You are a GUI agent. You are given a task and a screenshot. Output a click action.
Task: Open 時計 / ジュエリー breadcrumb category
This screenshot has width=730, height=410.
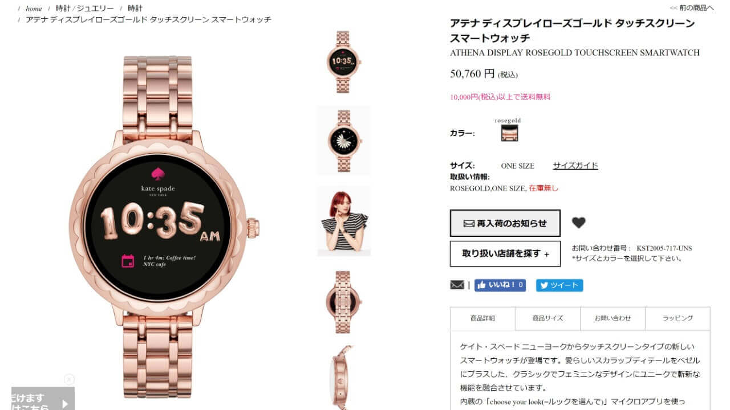pyautogui.click(x=84, y=9)
